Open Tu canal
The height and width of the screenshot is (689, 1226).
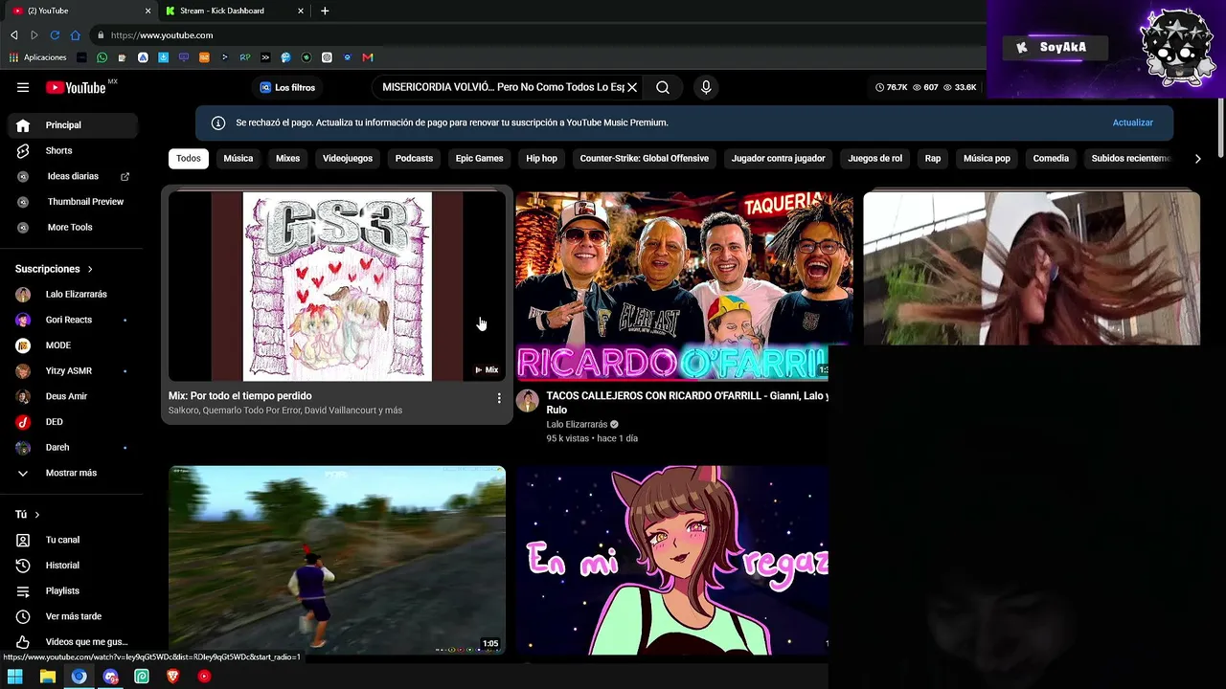(x=73, y=540)
